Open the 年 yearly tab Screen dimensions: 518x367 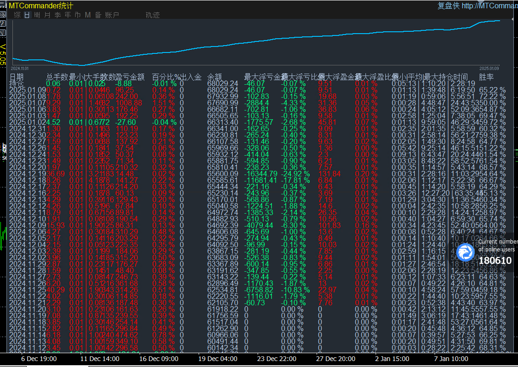click(68, 15)
